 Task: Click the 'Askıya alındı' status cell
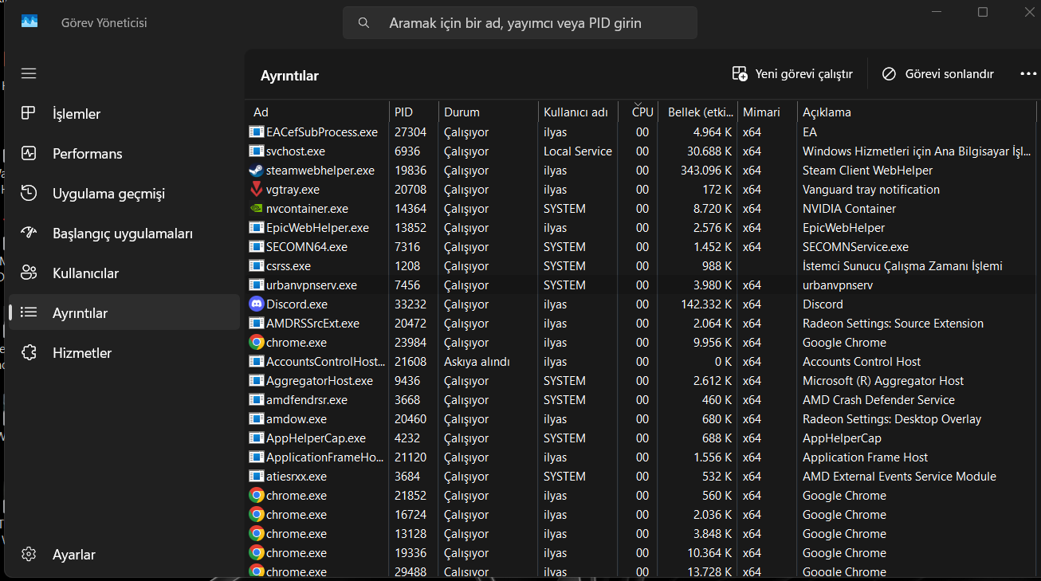coord(477,362)
